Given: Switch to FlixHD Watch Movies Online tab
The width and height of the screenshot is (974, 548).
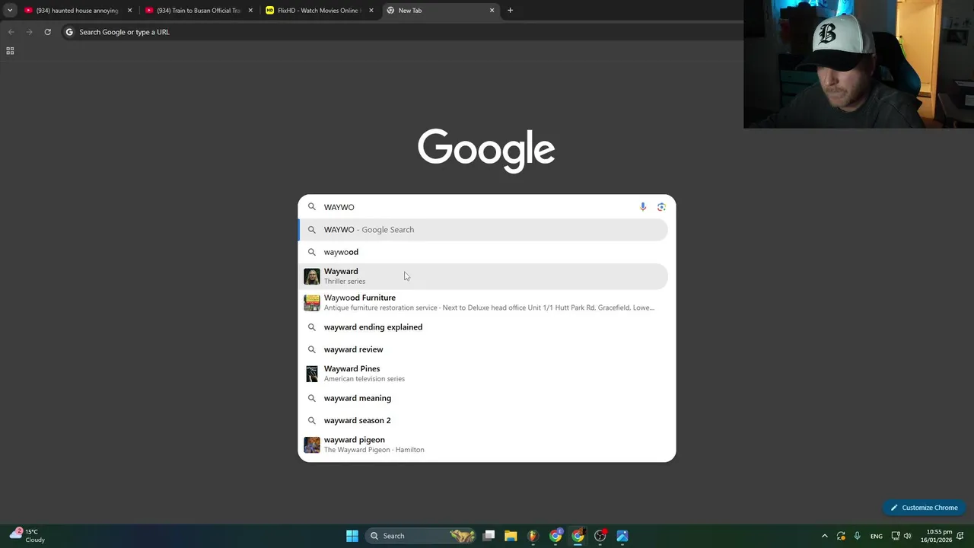Looking at the screenshot, I should coord(319,11).
